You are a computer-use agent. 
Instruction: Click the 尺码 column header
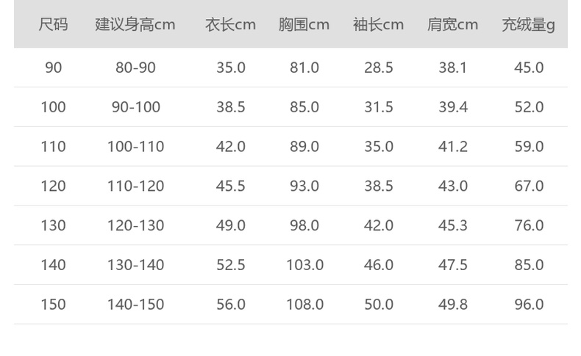53,24
